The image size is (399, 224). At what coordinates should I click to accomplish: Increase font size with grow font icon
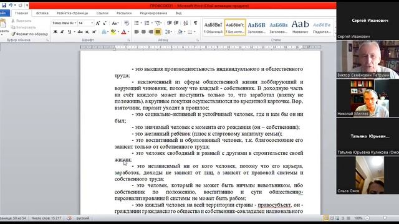pyautogui.click(x=98, y=24)
